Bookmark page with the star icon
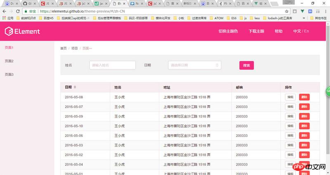This screenshot has width=330, height=175. pyautogui.click(x=287, y=11)
